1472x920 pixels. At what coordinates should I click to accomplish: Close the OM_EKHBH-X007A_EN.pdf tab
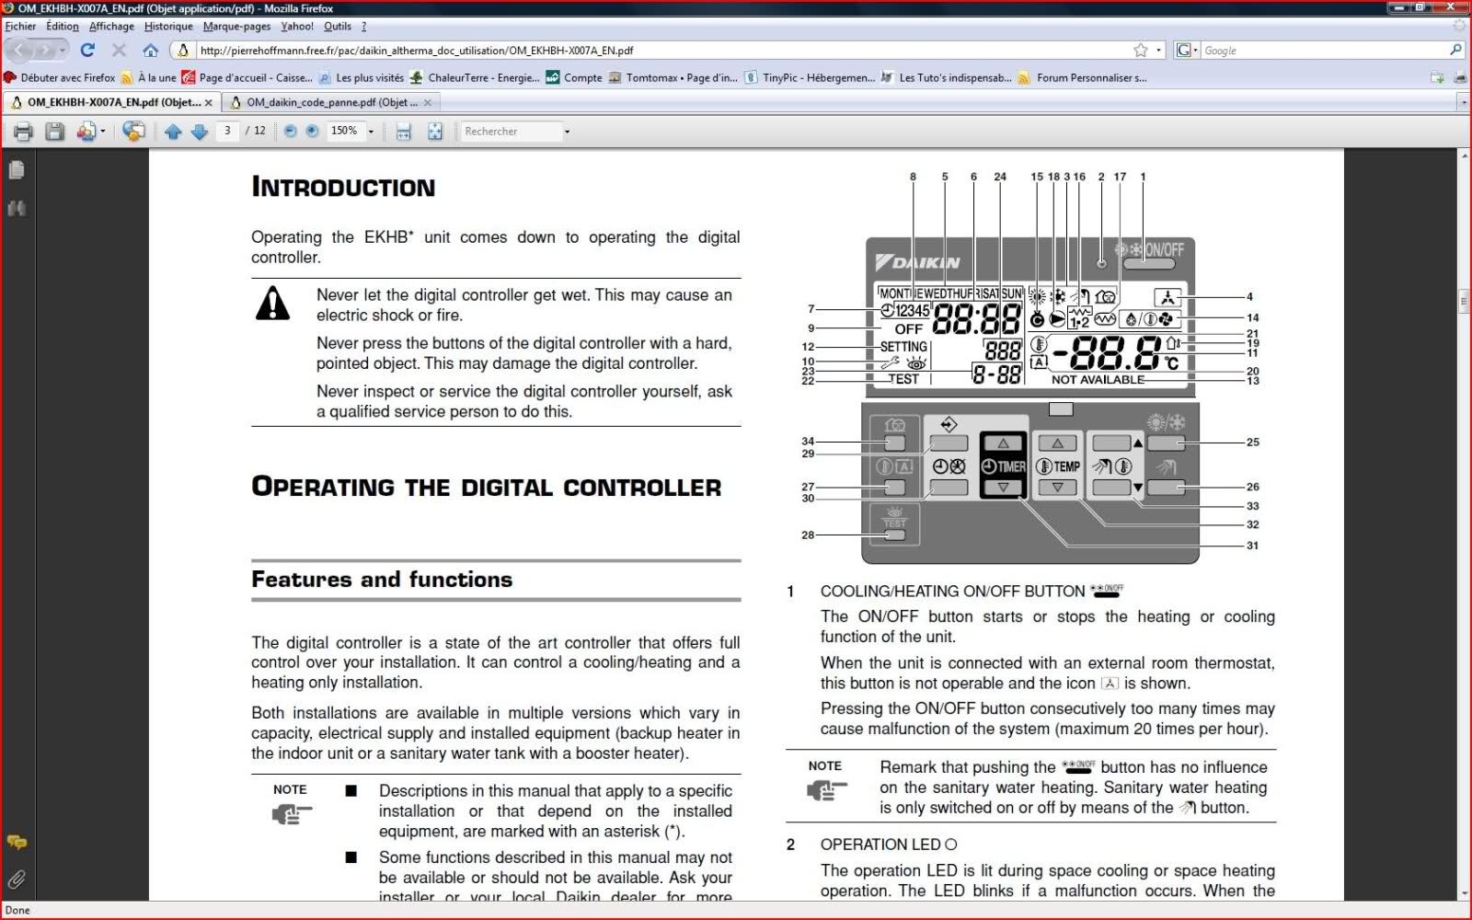(x=209, y=102)
